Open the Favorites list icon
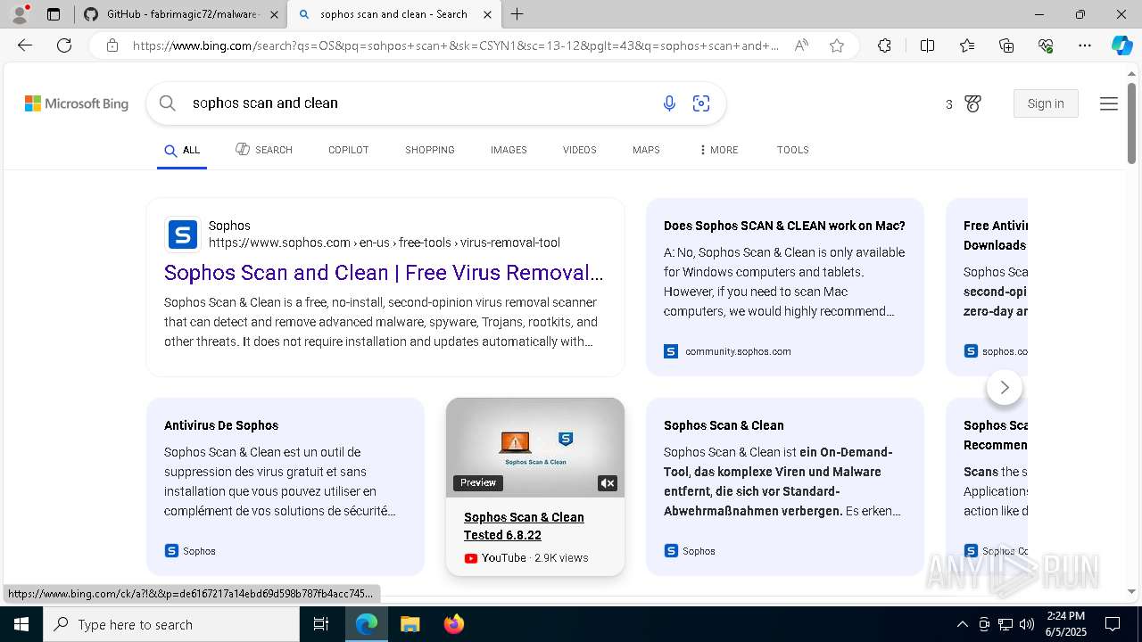 click(x=967, y=45)
